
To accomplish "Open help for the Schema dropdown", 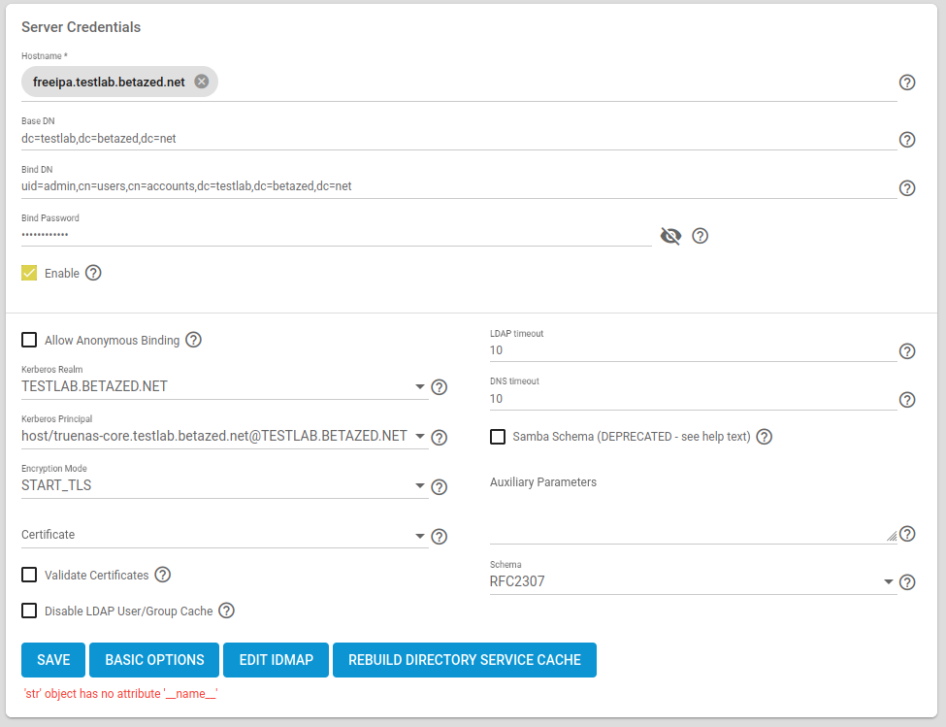I will (x=907, y=582).
